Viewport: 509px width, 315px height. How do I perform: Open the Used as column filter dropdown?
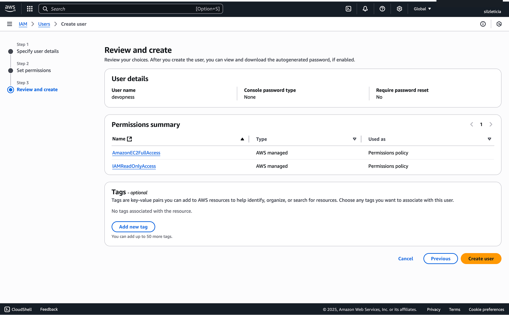[x=489, y=139]
